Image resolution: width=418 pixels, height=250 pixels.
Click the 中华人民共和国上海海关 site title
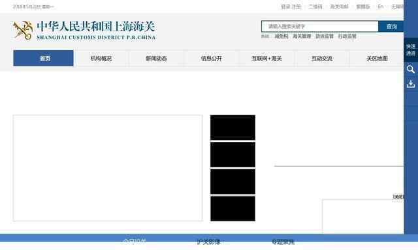coord(96,27)
